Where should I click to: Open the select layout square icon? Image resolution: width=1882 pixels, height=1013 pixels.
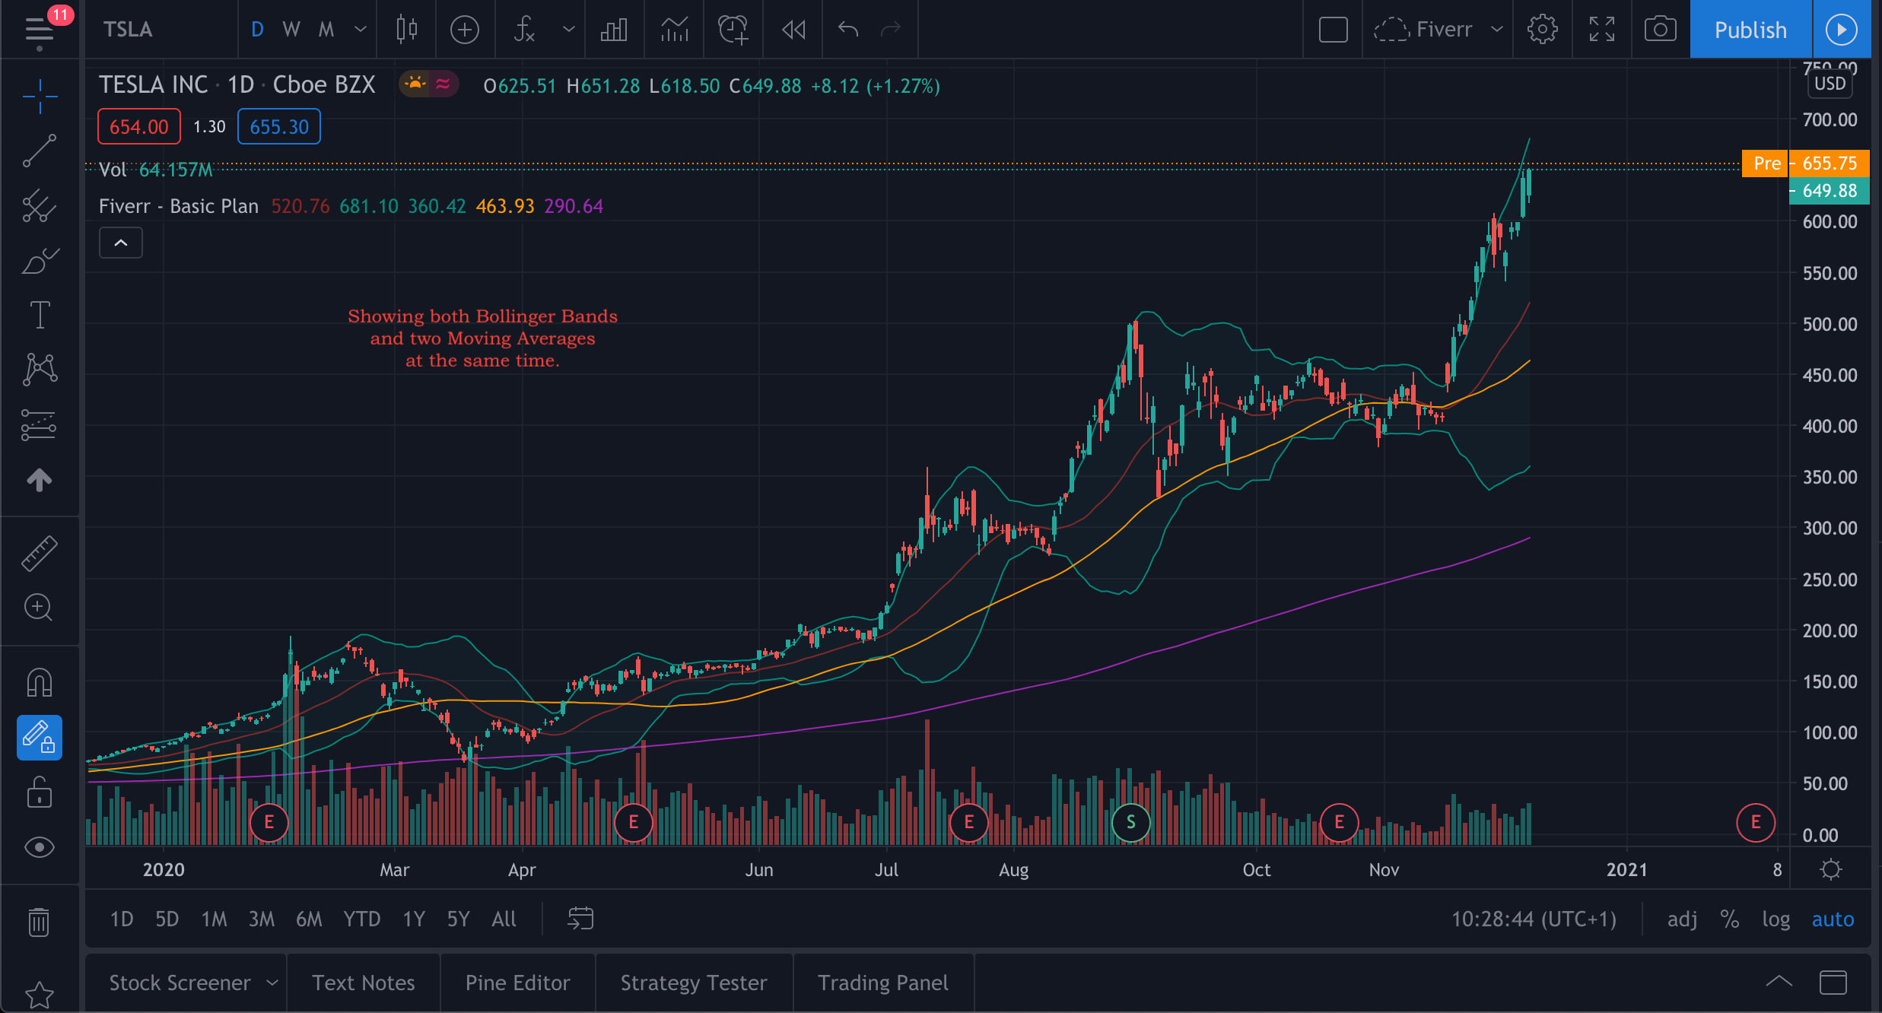pyautogui.click(x=1333, y=30)
